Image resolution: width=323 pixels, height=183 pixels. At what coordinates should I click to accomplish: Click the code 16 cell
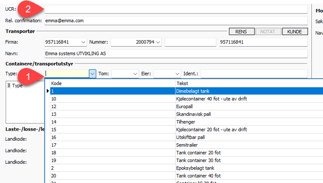pyautogui.click(x=112, y=137)
